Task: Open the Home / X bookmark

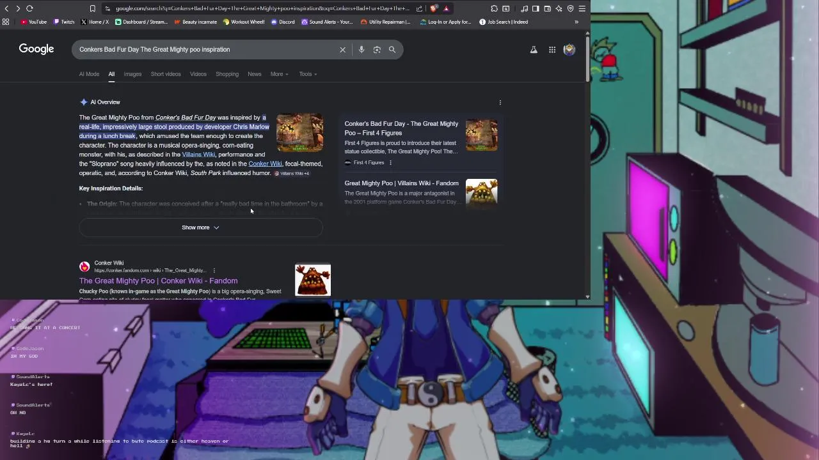Action: point(95,22)
